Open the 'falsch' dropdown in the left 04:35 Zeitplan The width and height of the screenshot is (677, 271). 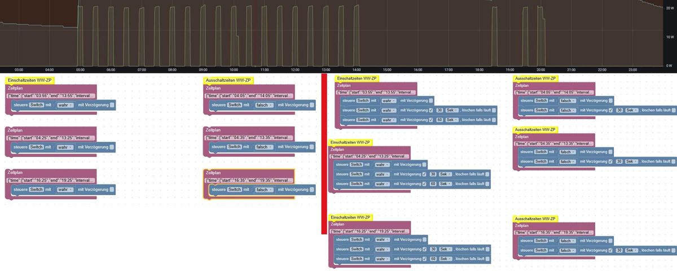pyautogui.click(x=263, y=147)
